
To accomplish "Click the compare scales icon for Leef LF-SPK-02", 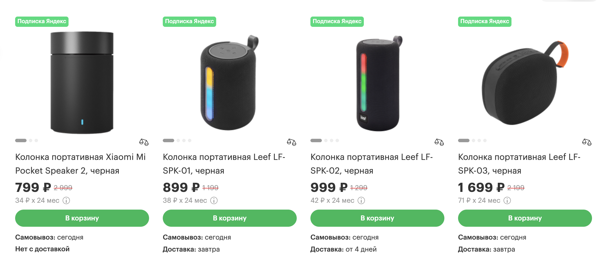I will point(439,142).
